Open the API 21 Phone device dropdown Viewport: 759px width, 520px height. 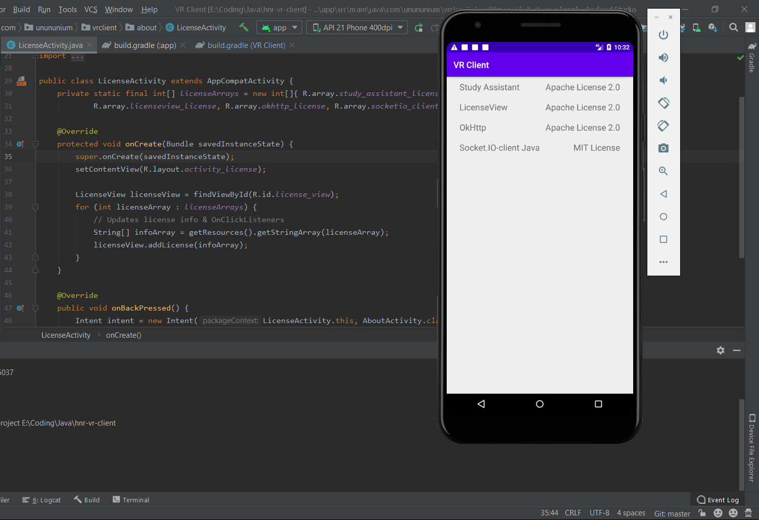pos(357,28)
